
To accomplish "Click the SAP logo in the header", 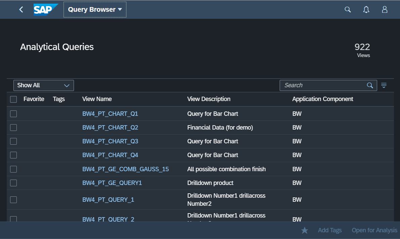I will click(46, 9).
